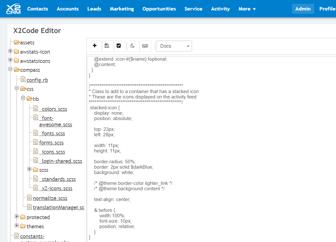336x242 pixels.
Task: Place cursor on 'display: none;' code line
Action: 109,113
